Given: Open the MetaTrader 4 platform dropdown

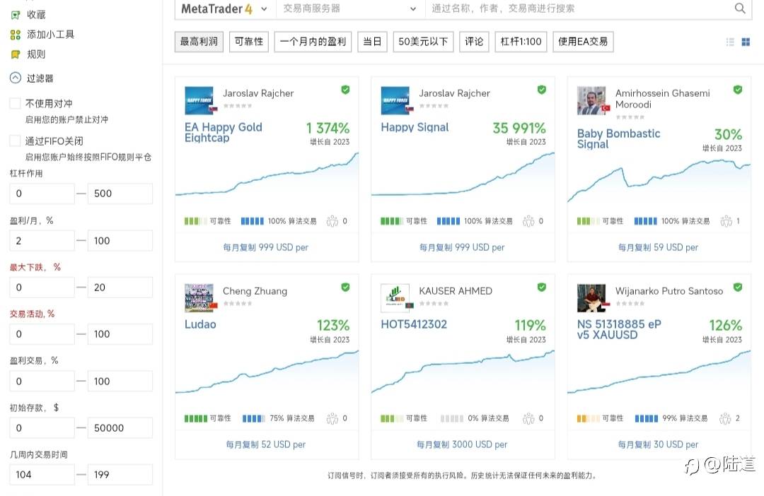Looking at the screenshot, I should point(223,9).
